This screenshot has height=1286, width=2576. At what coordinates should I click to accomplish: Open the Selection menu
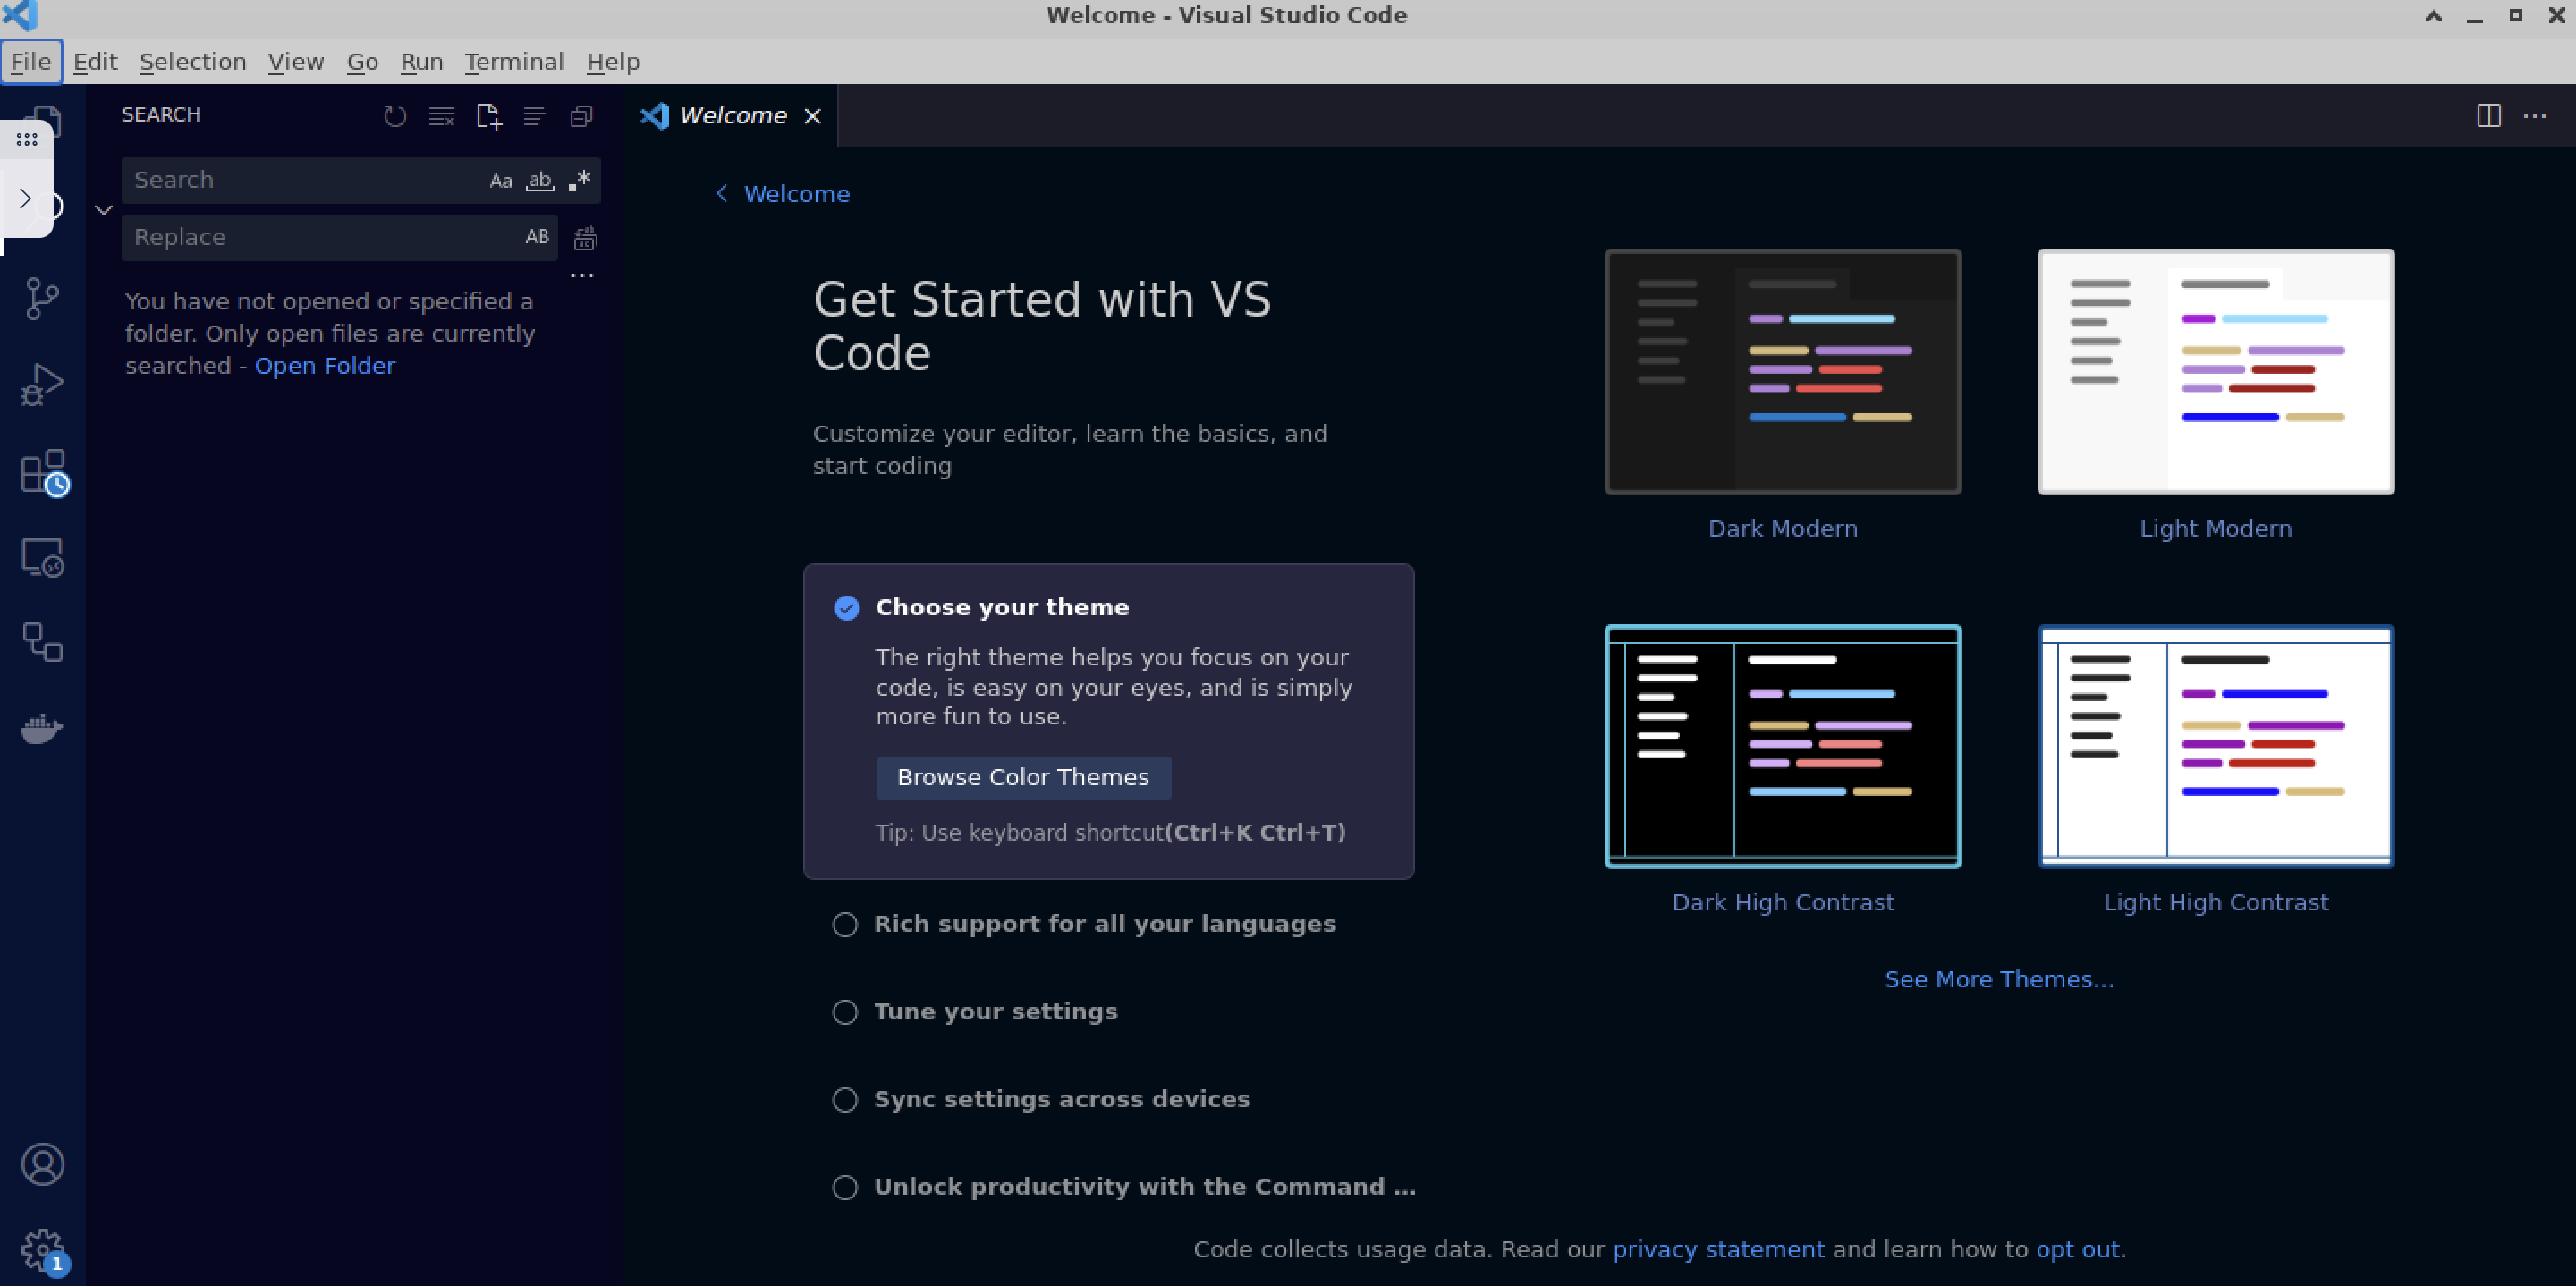pyautogui.click(x=192, y=62)
